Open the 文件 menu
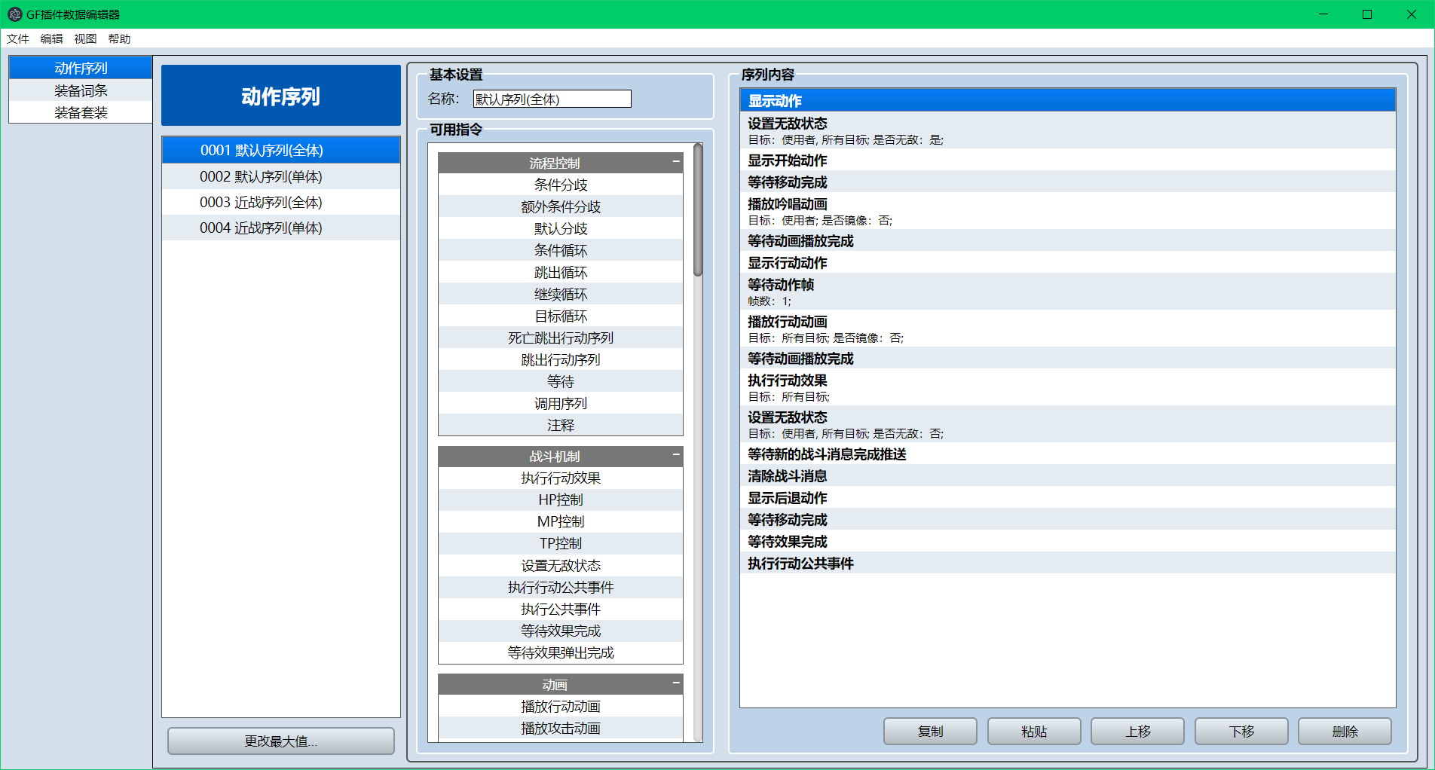Screen dimensions: 1435x770 (x=18, y=39)
